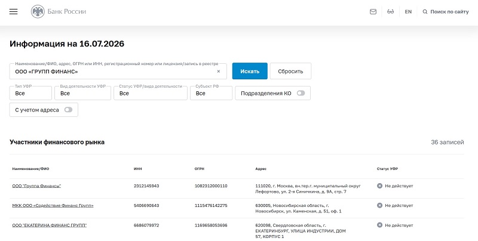Open the Статус УФР/вида деятельности dropdown
Image resolution: width=478 pixels, height=241 pixels.
151,93
